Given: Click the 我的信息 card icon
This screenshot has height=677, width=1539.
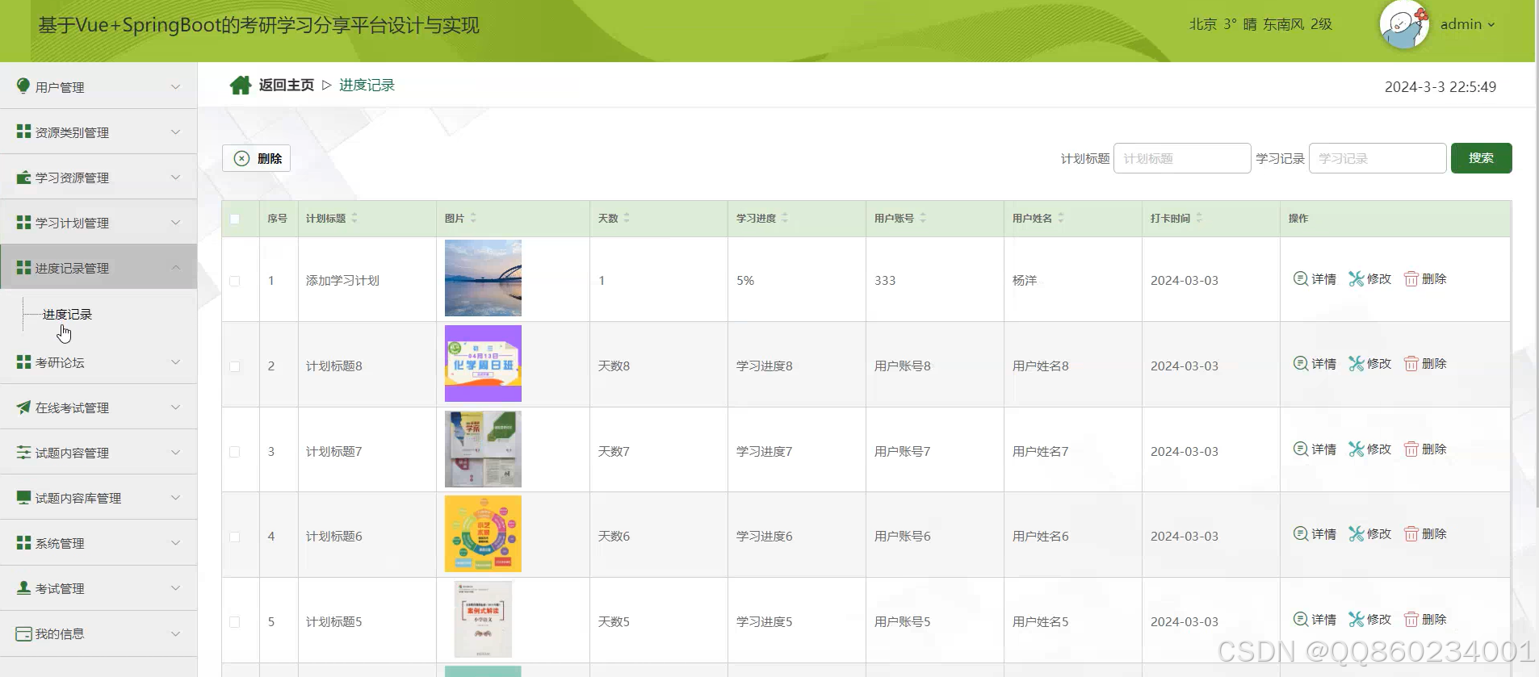Looking at the screenshot, I should click(23, 633).
